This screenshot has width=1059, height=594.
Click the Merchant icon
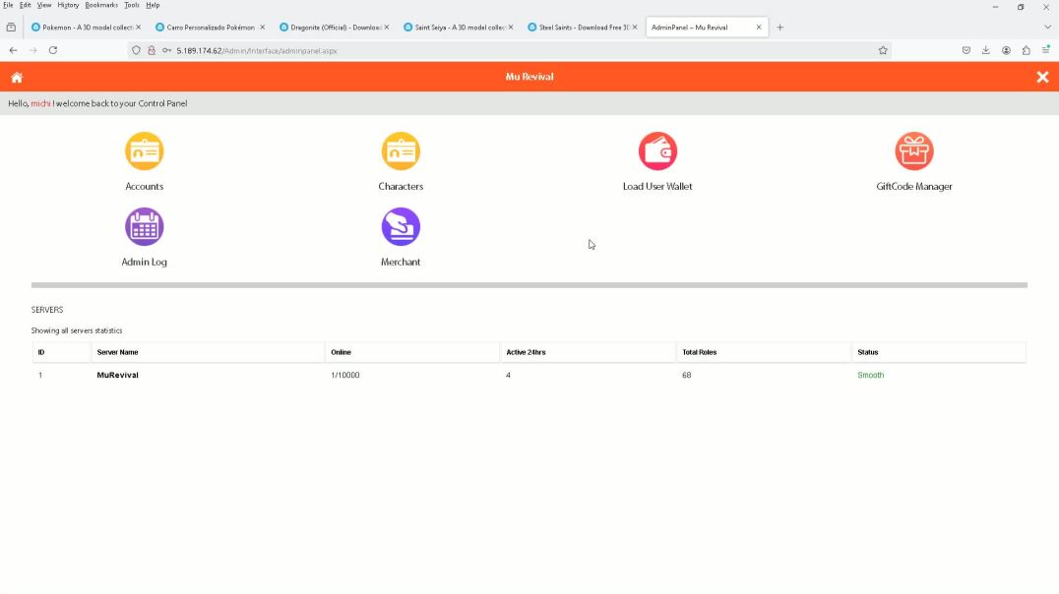coord(401,227)
